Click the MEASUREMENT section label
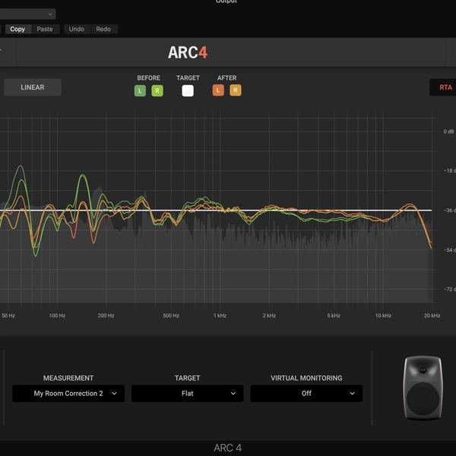456x456 pixels. (68, 378)
